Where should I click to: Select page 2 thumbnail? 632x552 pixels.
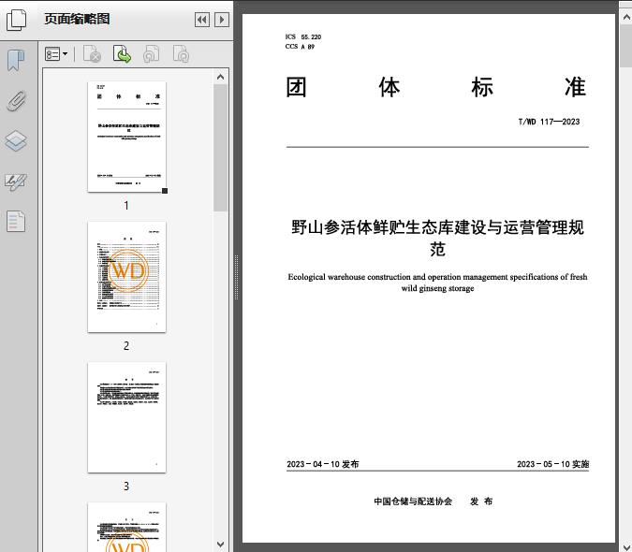pyautogui.click(x=126, y=277)
